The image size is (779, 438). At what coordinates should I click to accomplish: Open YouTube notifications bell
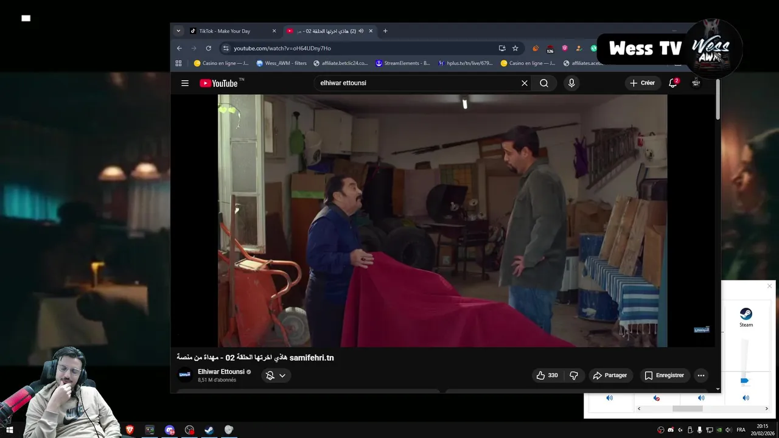[673, 83]
